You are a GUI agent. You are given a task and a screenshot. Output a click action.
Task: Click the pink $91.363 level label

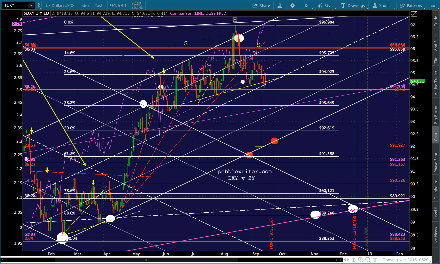pyautogui.click(x=397, y=159)
